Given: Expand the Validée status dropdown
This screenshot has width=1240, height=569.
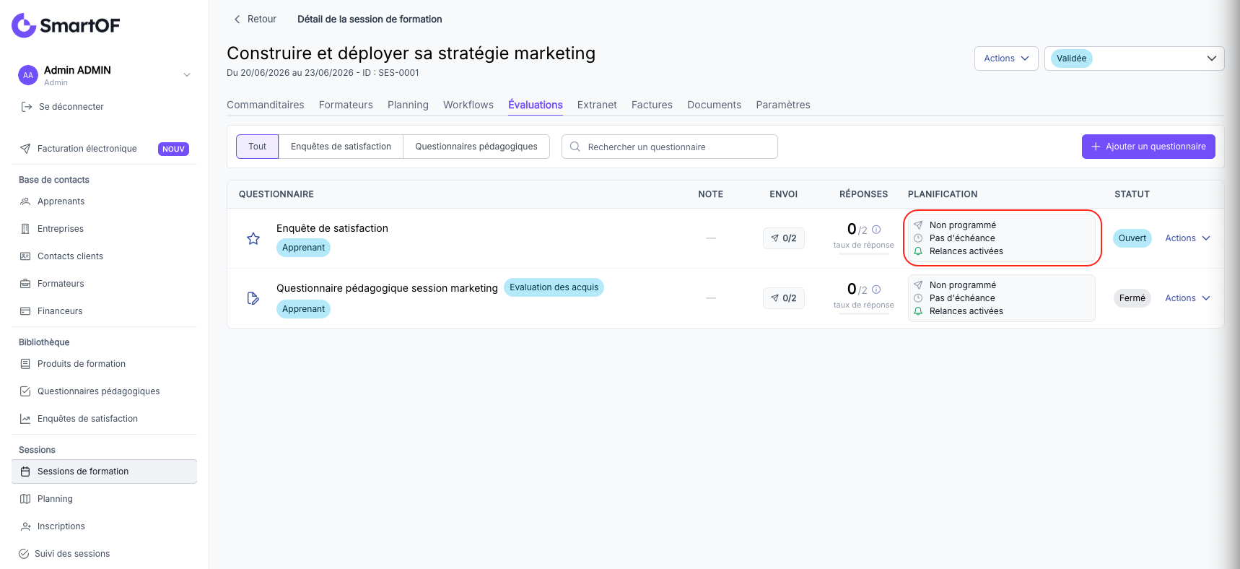Looking at the screenshot, I should (x=1134, y=58).
